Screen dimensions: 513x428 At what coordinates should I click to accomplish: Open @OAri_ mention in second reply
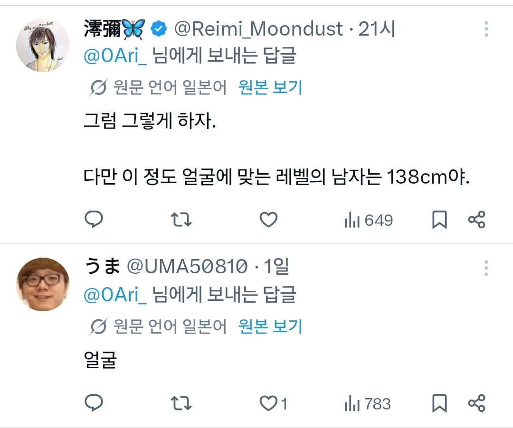tap(115, 294)
